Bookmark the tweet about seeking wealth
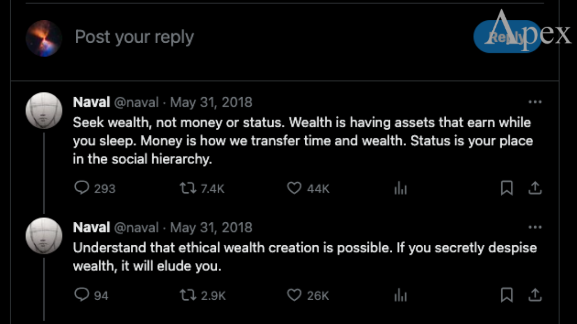This screenshot has height=324, width=577. pos(506,188)
